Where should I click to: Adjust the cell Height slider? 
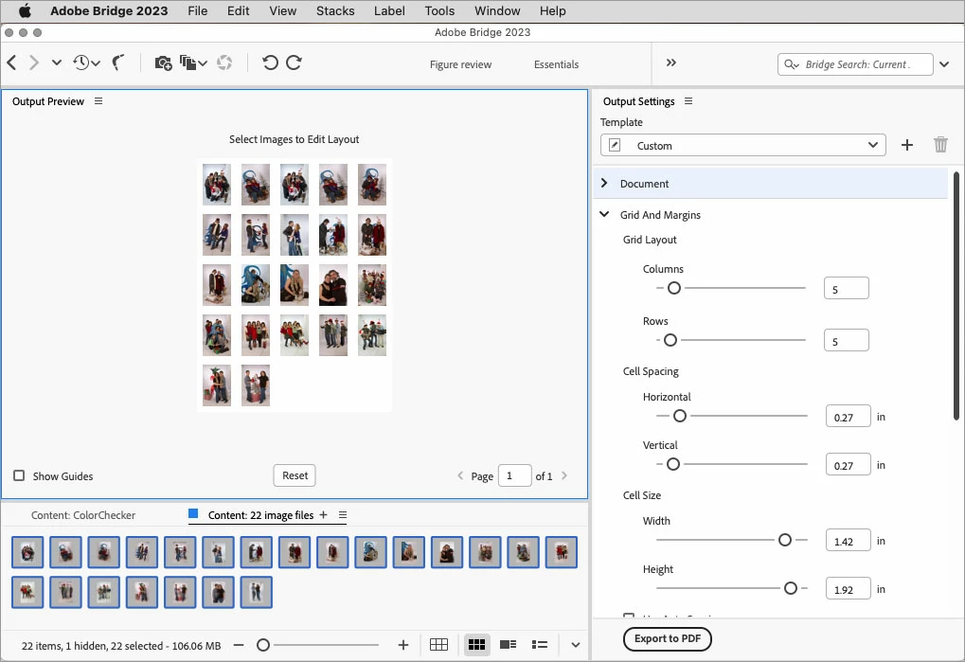[791, 588]
